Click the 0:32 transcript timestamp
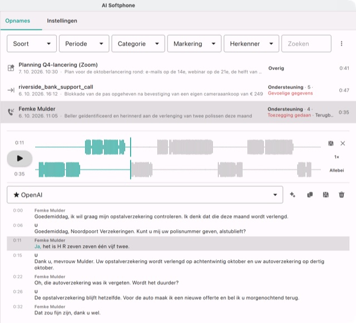 pos(18,307)
